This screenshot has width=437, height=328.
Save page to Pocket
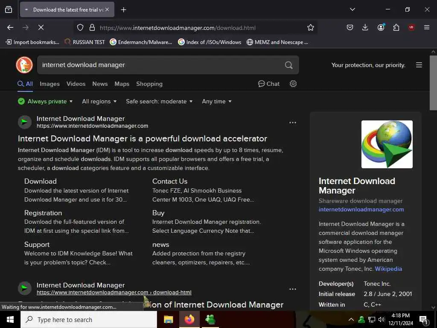350,27
